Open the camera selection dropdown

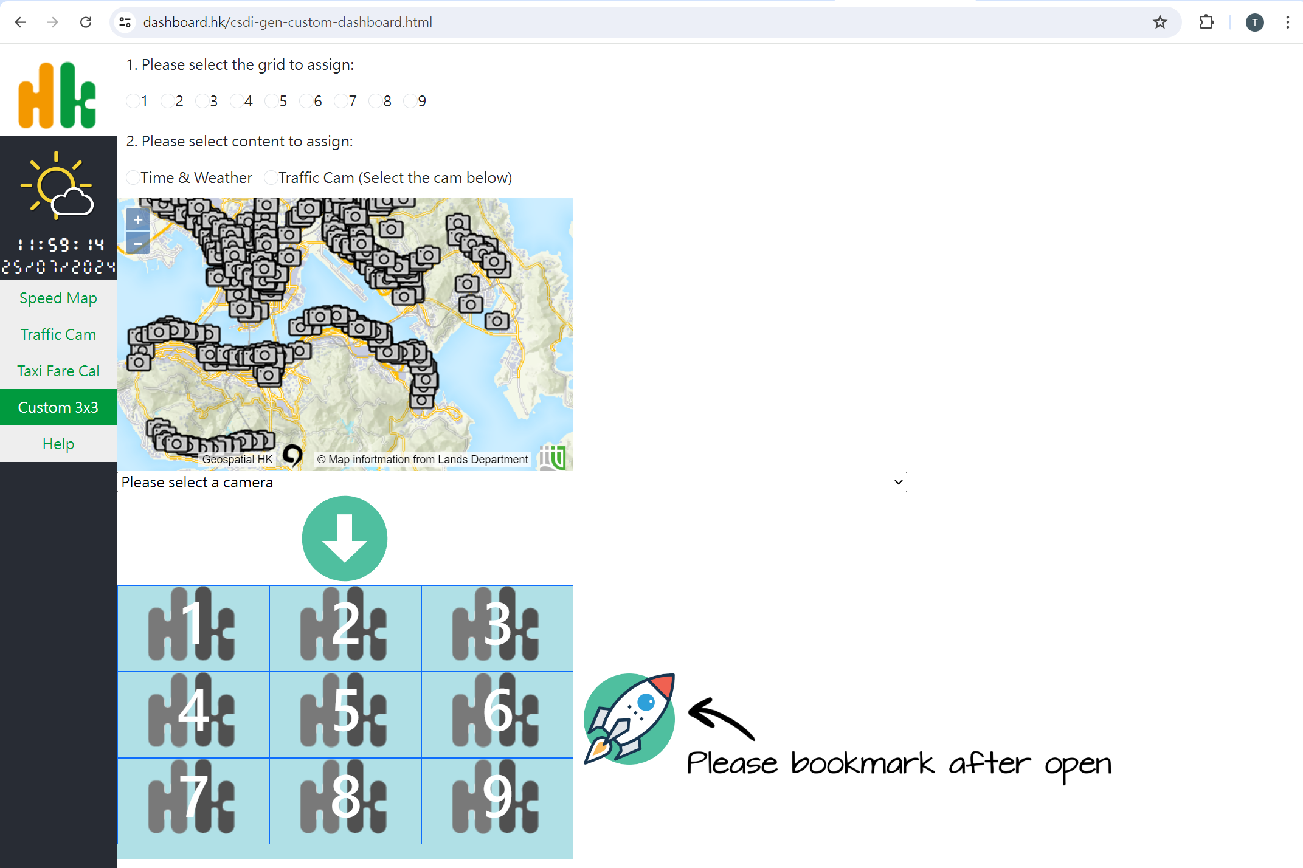511,481
